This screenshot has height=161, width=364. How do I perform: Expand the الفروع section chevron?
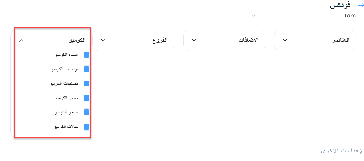coord(103,40)
